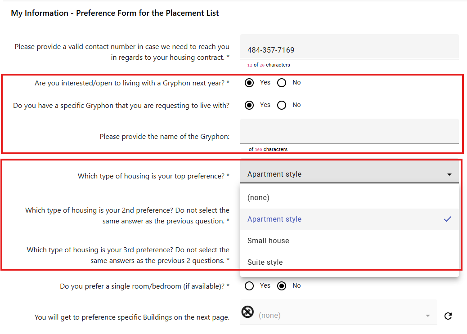Click the checkmark beside the selected Apartment style option
This screenshot has height=334, width=467.
coord(447,219)
